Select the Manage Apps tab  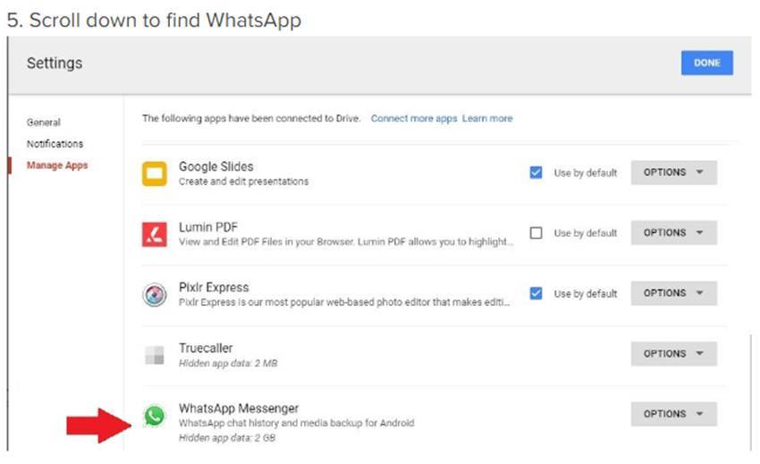tap(57, 165)
